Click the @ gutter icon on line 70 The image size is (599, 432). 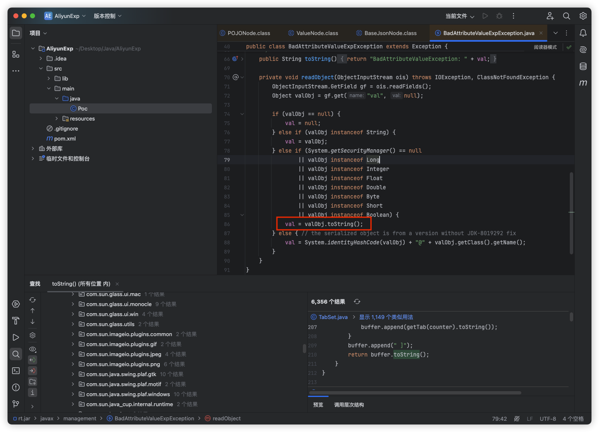235,77
